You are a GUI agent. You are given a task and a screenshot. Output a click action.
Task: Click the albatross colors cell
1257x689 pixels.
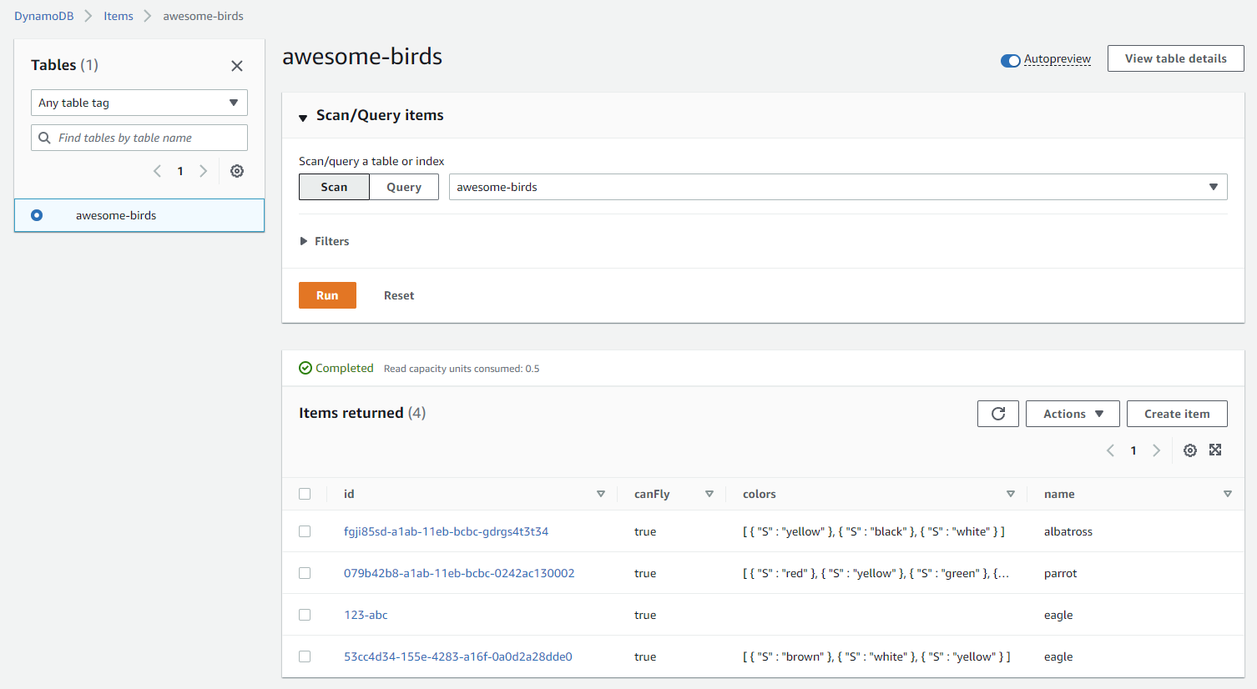tap(874, 531)
